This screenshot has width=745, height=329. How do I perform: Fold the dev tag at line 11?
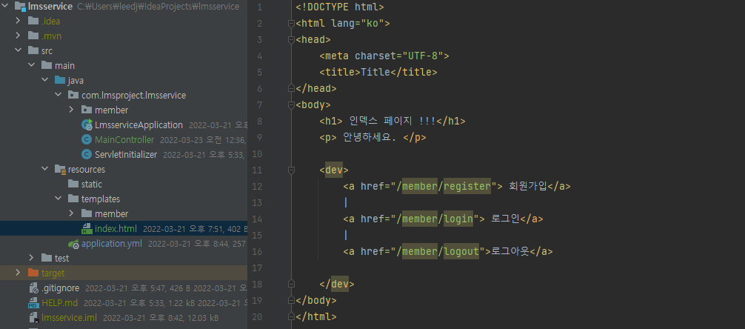point(291,170)
